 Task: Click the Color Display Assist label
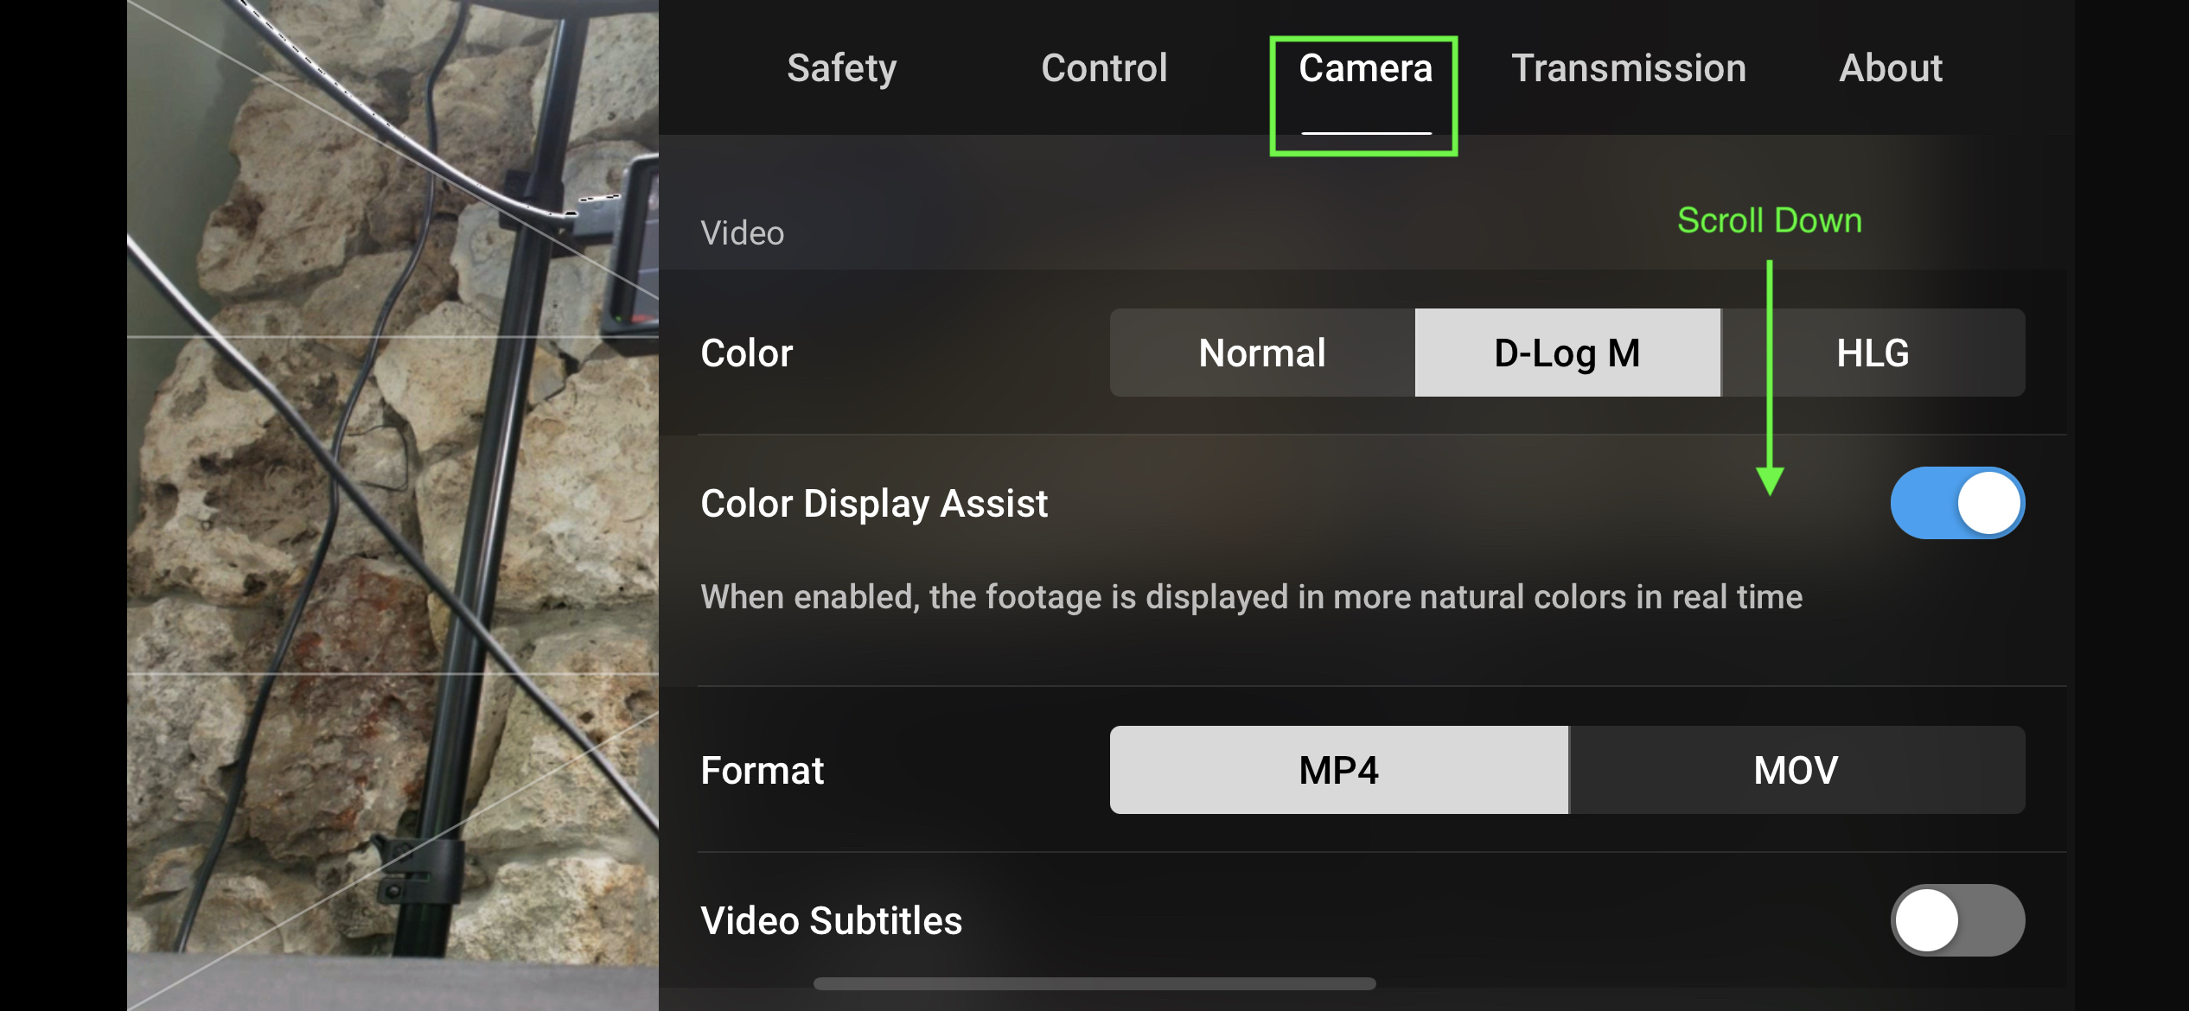tap(874, 504)
